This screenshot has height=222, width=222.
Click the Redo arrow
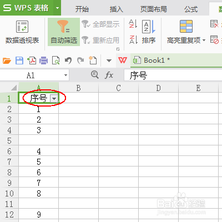click(x=80, y=60)
